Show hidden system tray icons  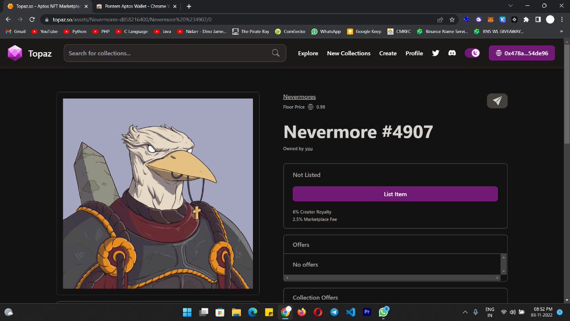click(x=465, y=312)
